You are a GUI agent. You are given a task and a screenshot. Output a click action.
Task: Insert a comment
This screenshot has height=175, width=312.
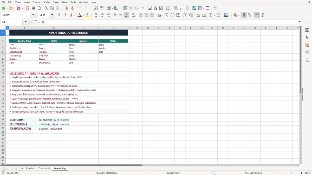coord(181,8)
